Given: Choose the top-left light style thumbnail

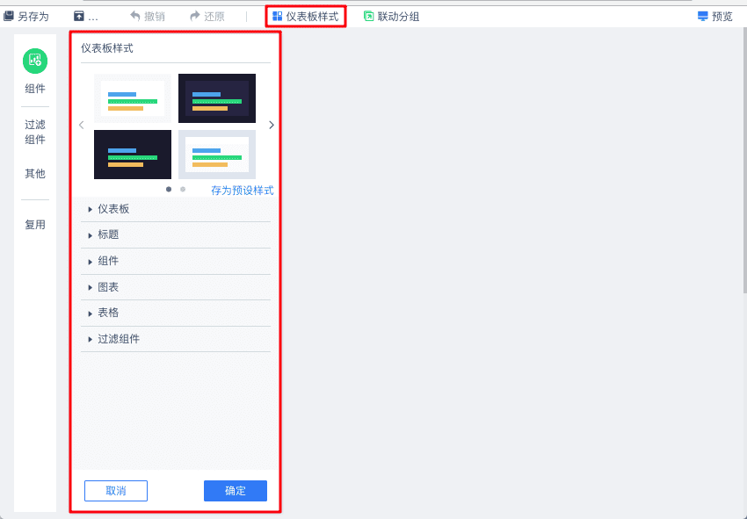Looking at the screenshot, I should [x=133, y=98].
